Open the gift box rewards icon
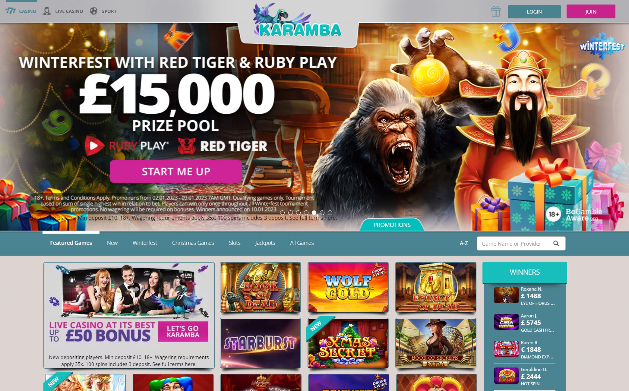This screenshot has height=391, width=629. 495,11
